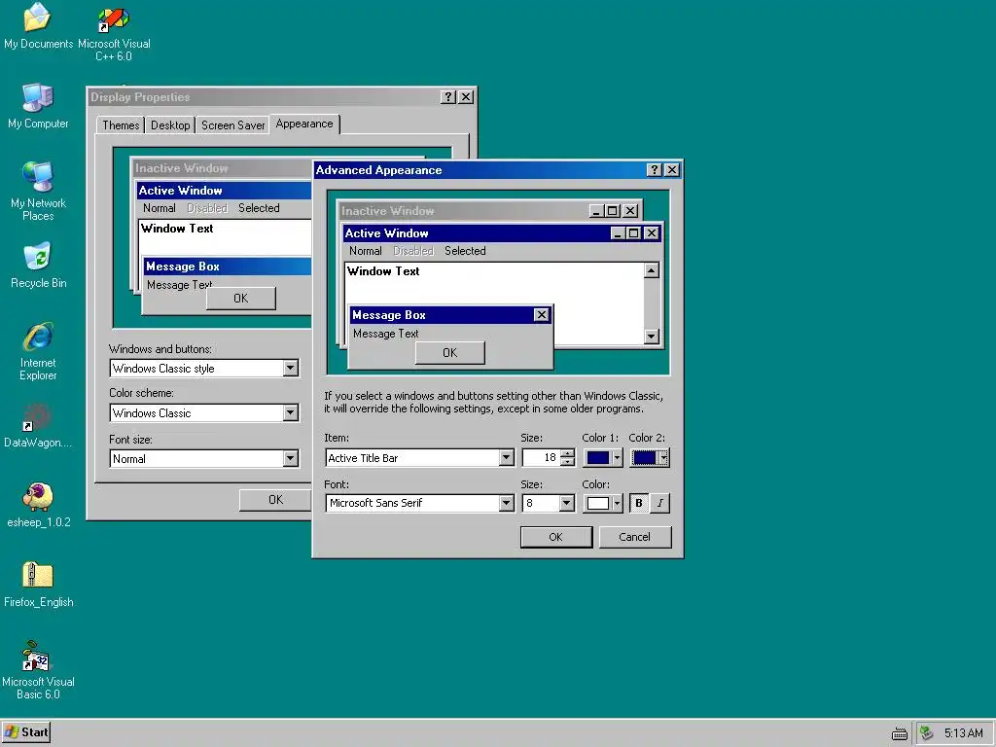
Task: Click the tray icon left of the clock
Action: pos(927,733)
